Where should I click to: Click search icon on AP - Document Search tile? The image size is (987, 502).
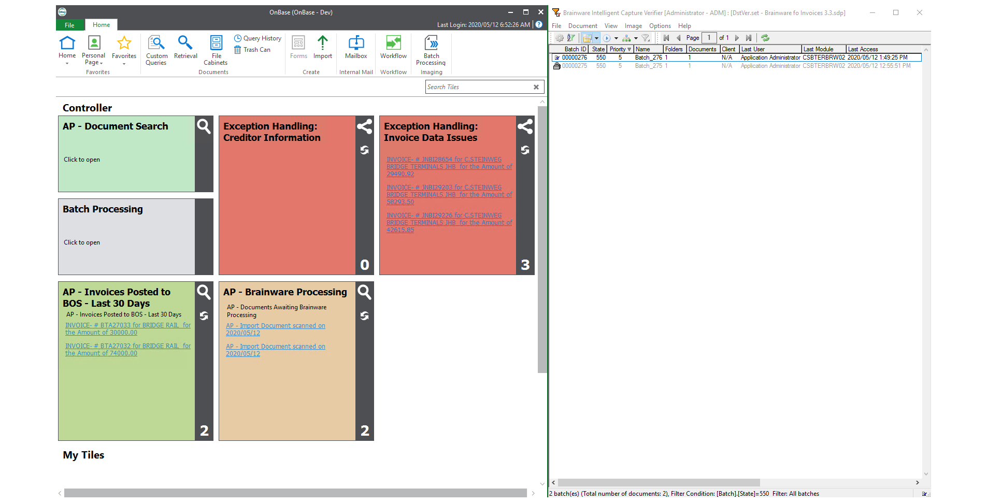click(x=204, y=126)
